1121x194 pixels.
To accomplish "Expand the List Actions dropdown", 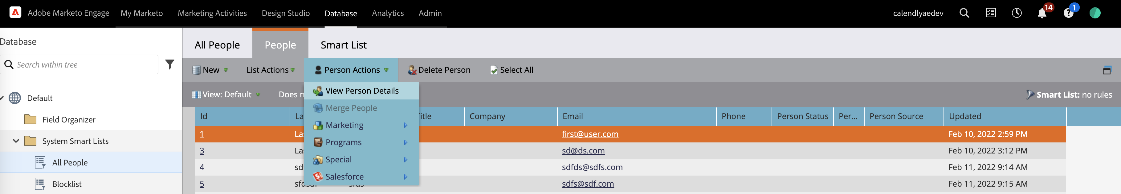I will 270,70.
